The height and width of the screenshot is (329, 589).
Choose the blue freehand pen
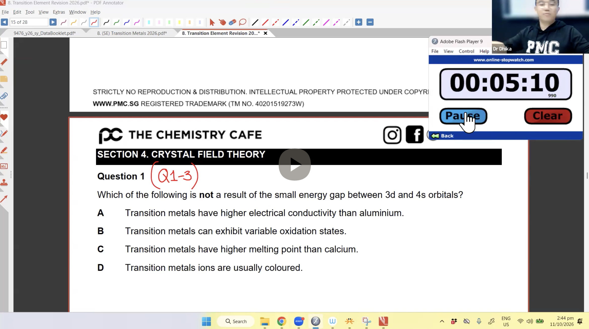coord(127,22)
